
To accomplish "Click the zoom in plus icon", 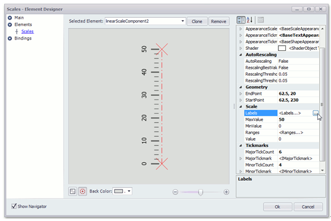I will pyautogui.click(x=226, y=192).
